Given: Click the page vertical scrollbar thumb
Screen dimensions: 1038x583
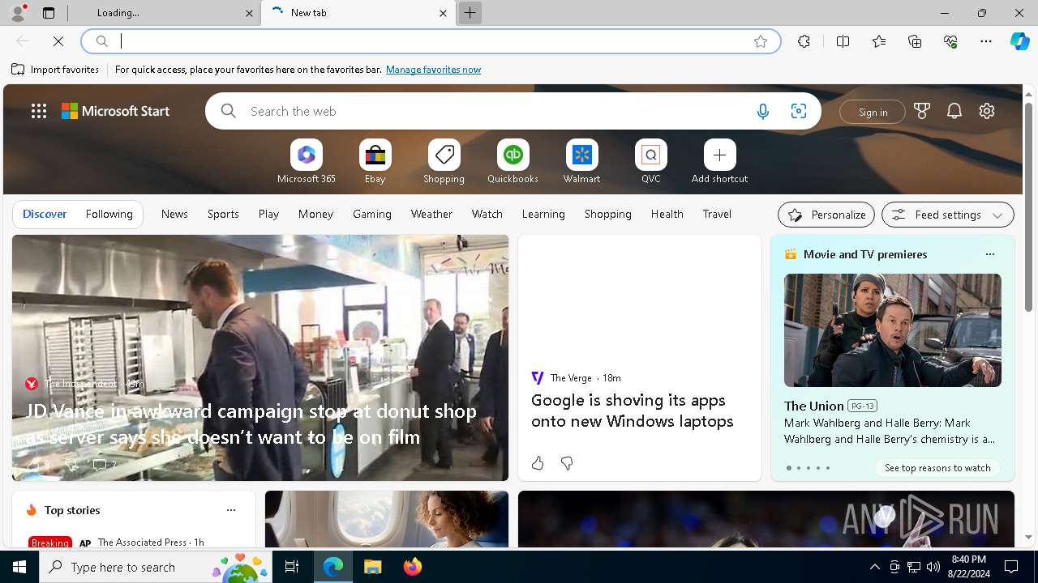Looking at the screenshot, I should 1028,206.
